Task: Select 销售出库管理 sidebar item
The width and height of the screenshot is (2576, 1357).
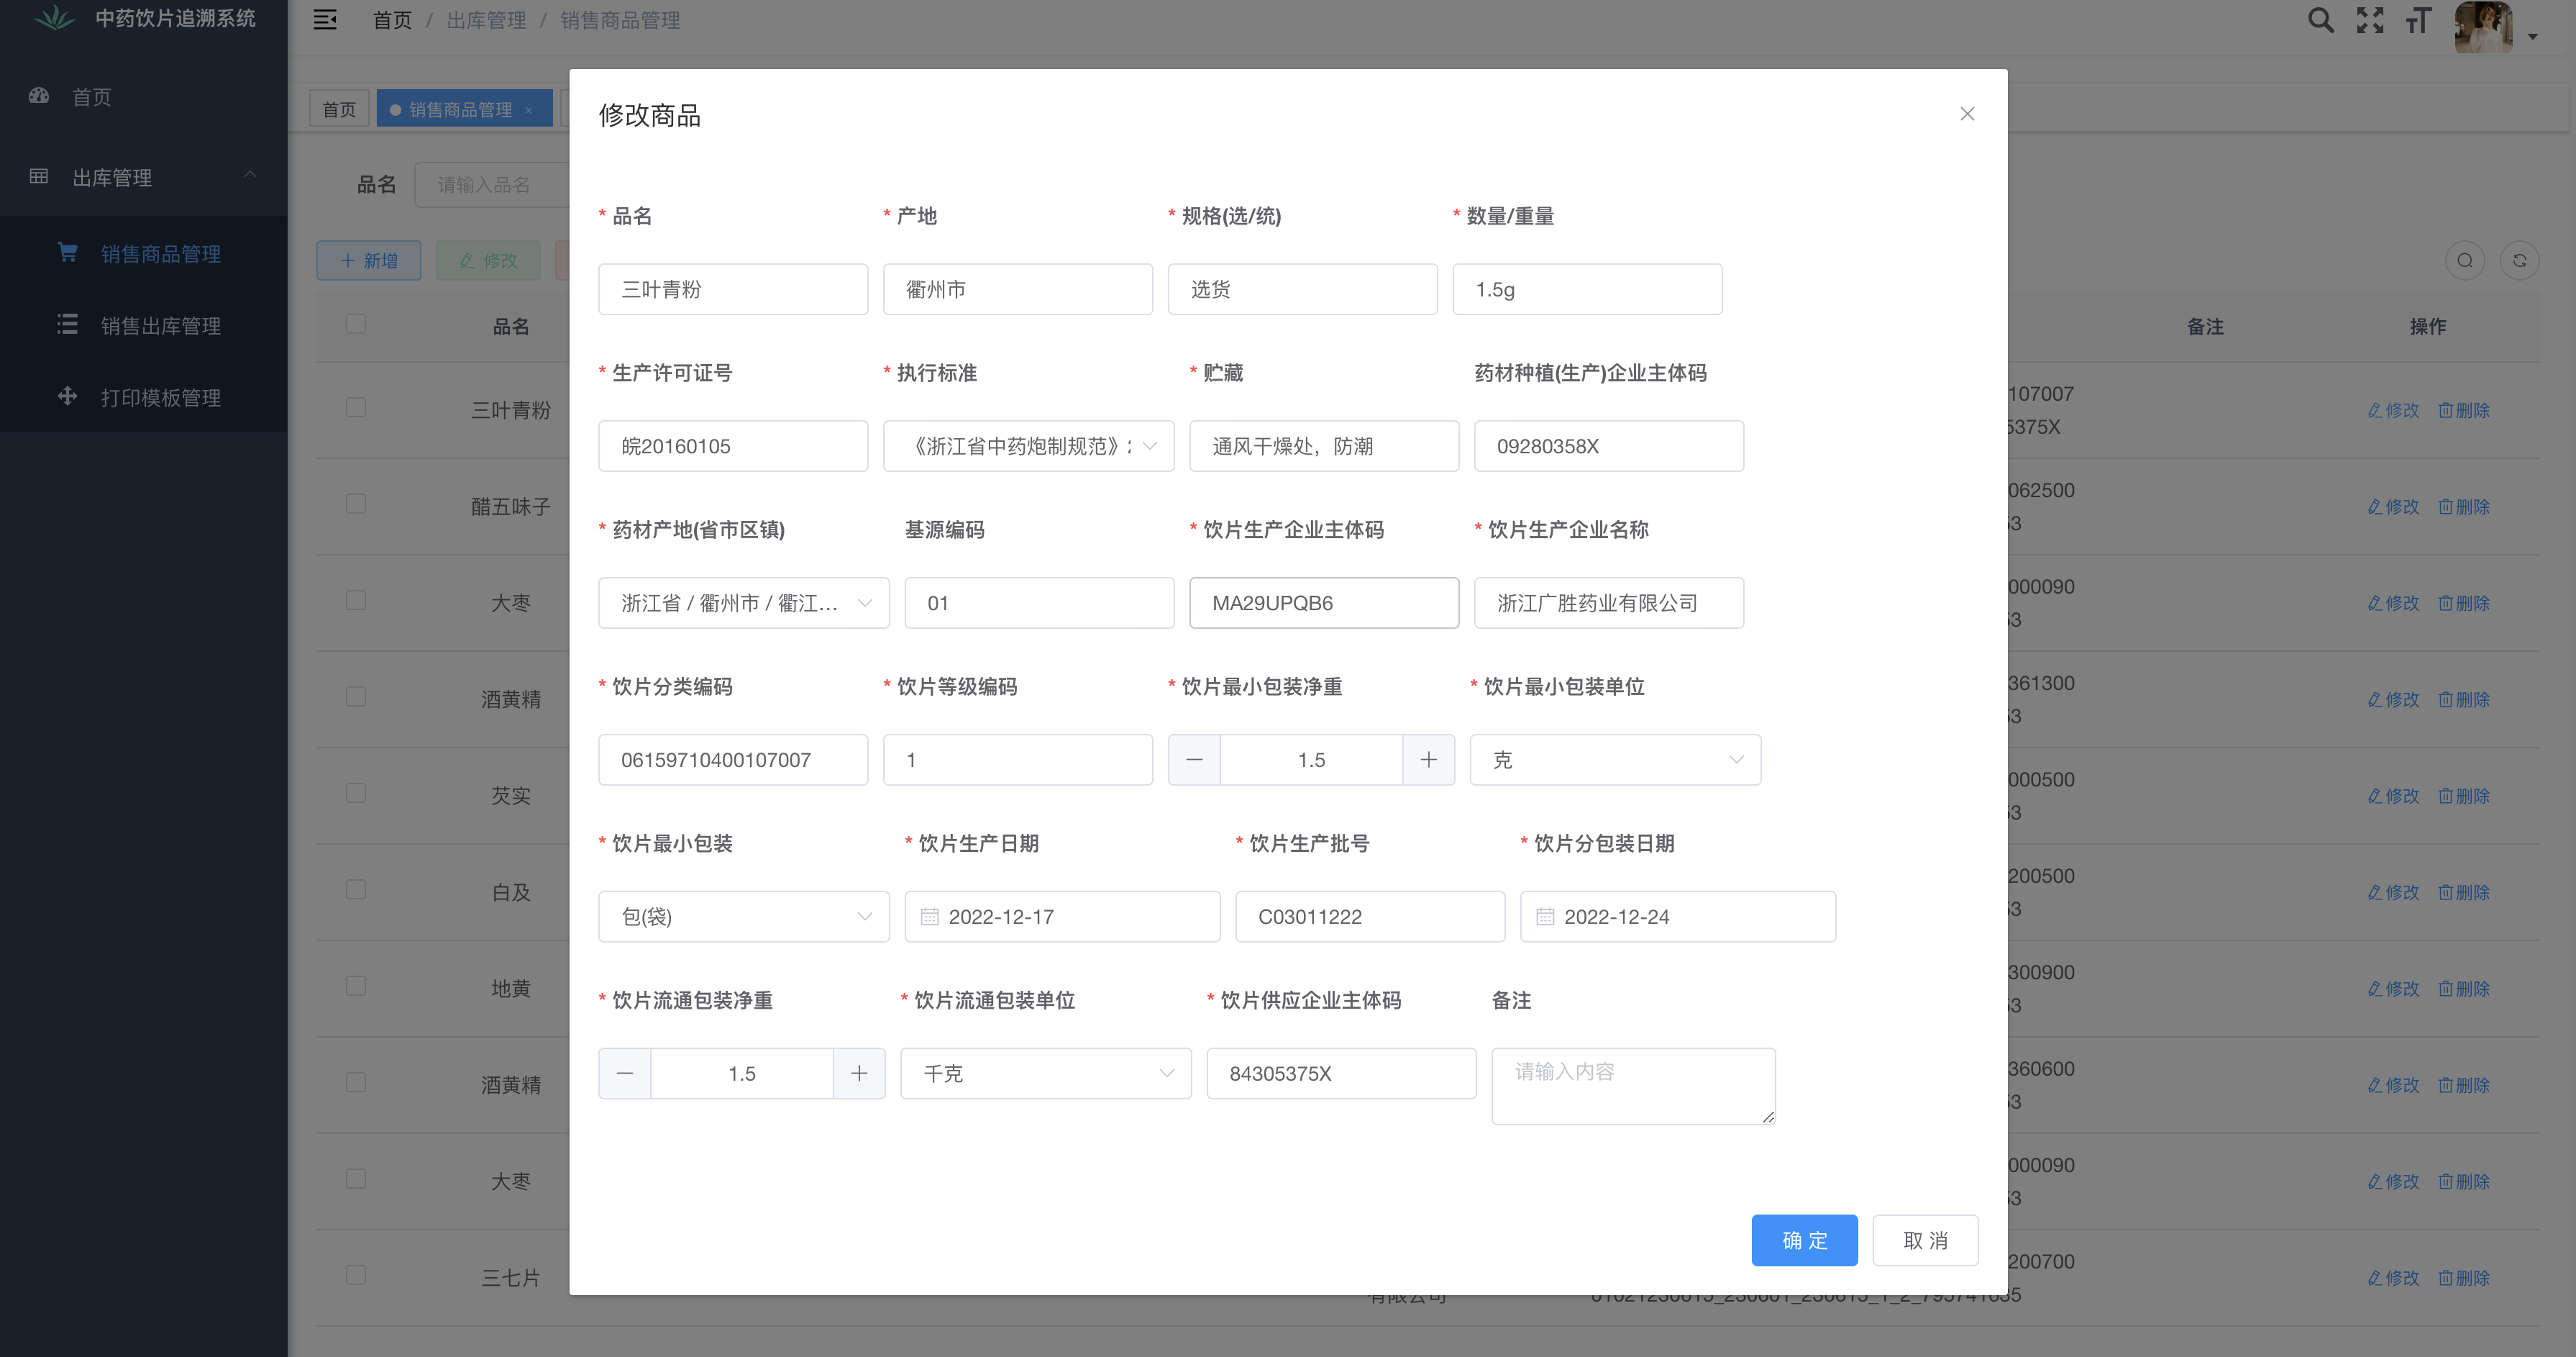Action: tap(144, 325)
